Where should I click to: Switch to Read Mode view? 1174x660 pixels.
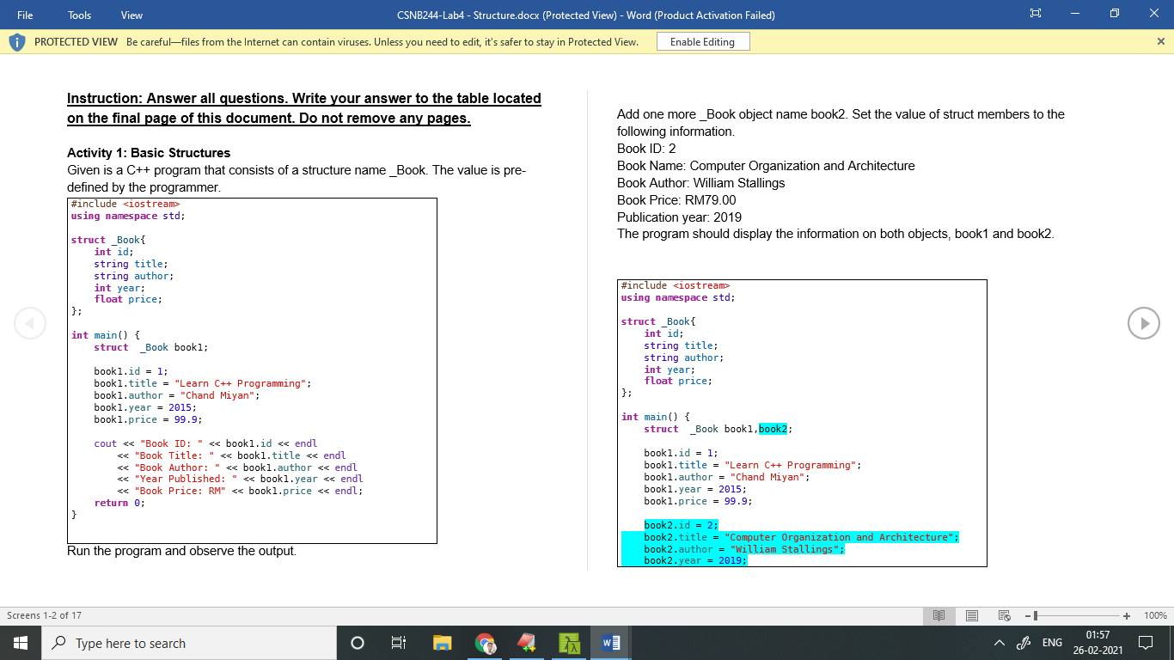[939, 615]
